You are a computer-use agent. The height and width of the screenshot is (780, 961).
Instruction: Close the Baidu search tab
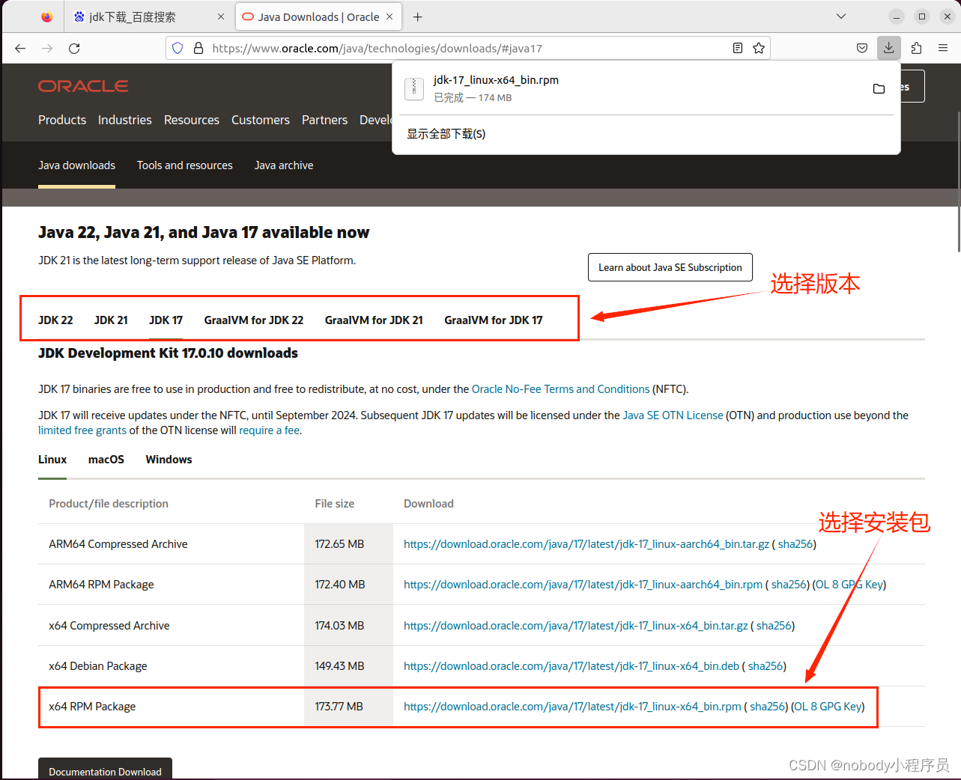[221, 16]
